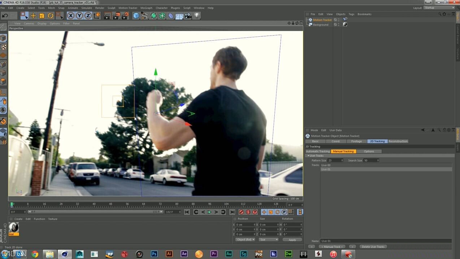The width and height of the screenshot is (460, 259).
Task: Open the Cameras viewport menu
Action: (x=29, y=23)
